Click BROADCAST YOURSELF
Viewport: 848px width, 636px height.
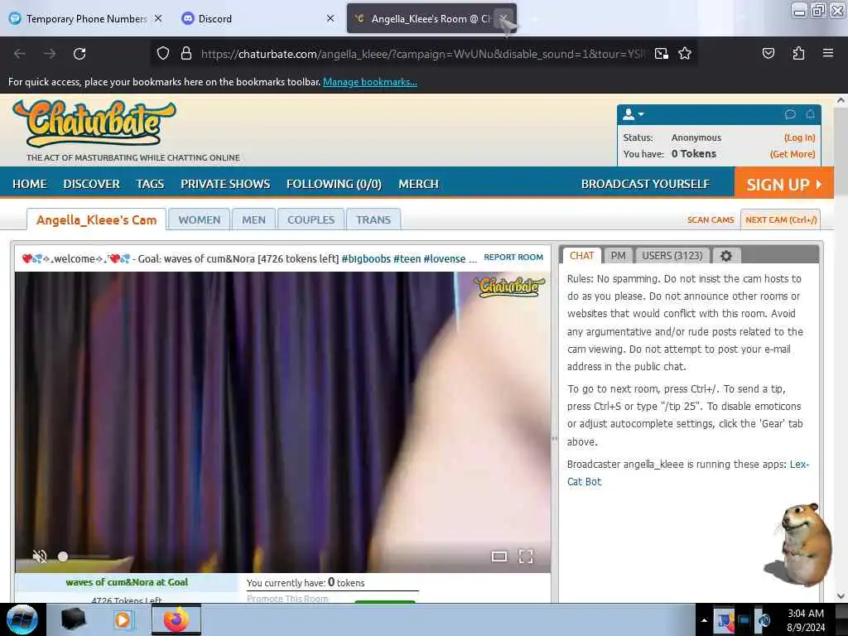pyautogui.click(x=645, y=184)
